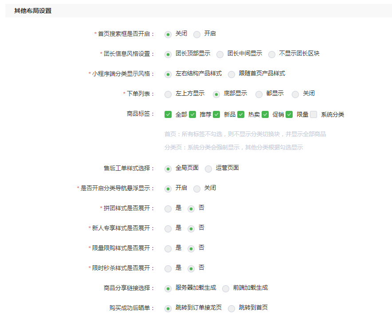Check the 系统分类 product tag checkbox
Screen dimensions: 392x330
314,114
